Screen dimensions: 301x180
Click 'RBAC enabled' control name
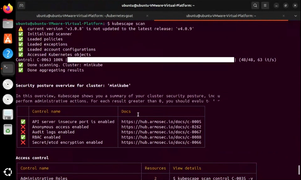[46, 137]
